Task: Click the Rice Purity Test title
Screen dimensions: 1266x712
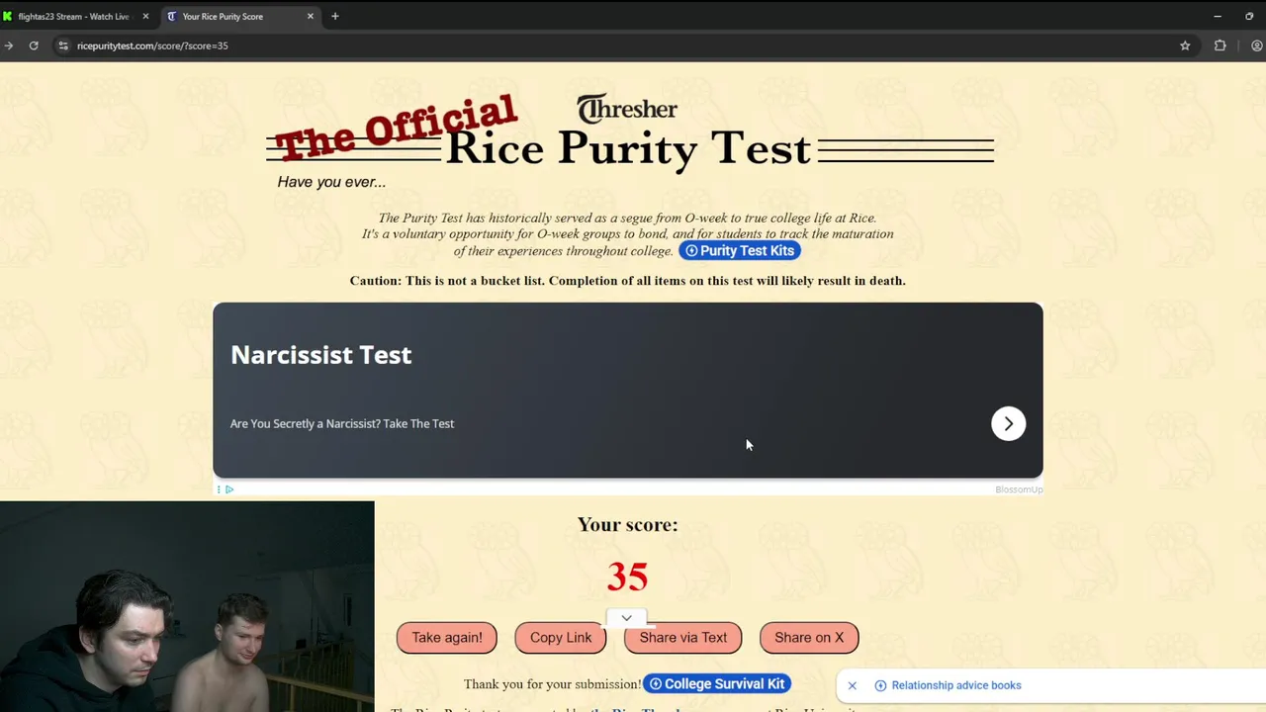Action: [x=628, y=148]
